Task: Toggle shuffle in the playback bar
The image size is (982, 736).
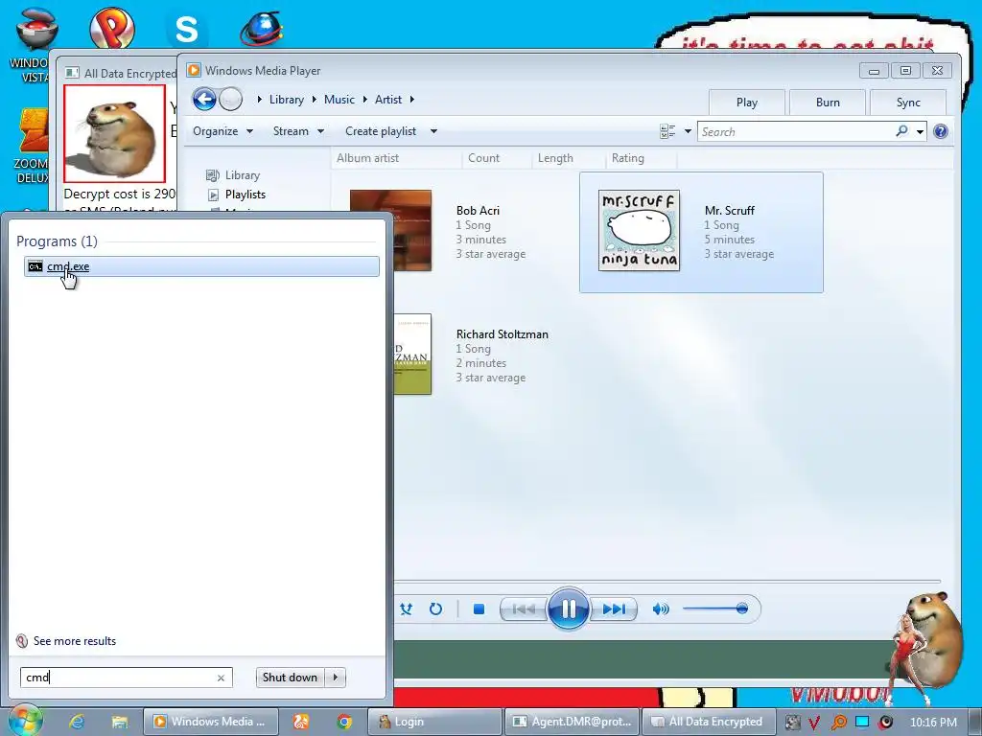Action: [x=406, y=609]
